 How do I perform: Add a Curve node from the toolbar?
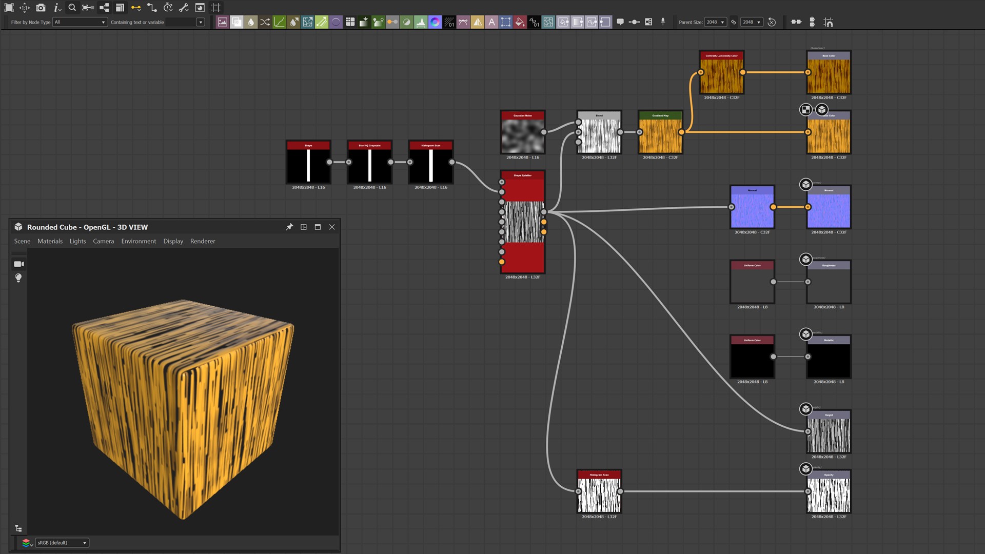coord(279,22)
